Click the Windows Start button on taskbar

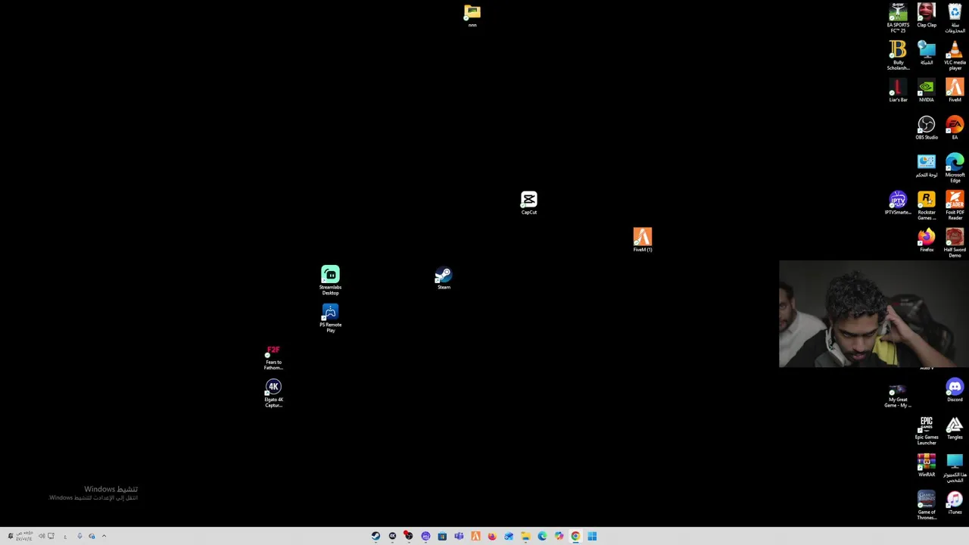(x=592, y=536)
